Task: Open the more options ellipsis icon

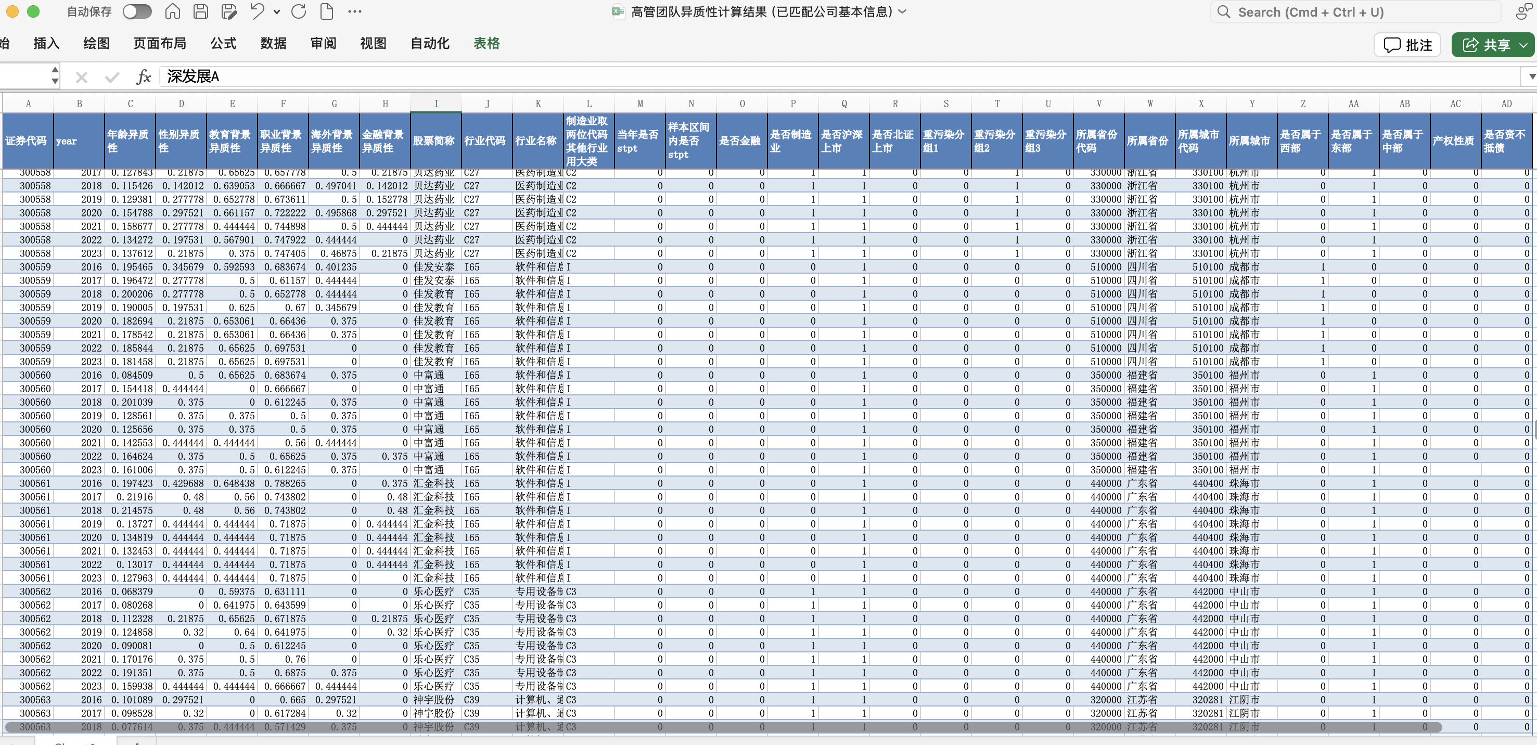Action: (x=354, y=11)
